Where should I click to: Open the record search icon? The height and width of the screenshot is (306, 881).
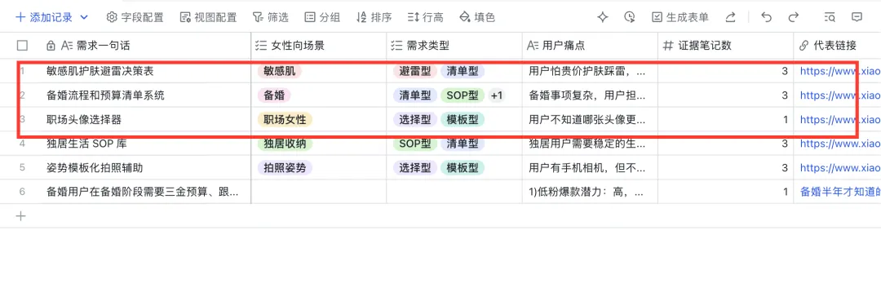click(x=830, y=17)
